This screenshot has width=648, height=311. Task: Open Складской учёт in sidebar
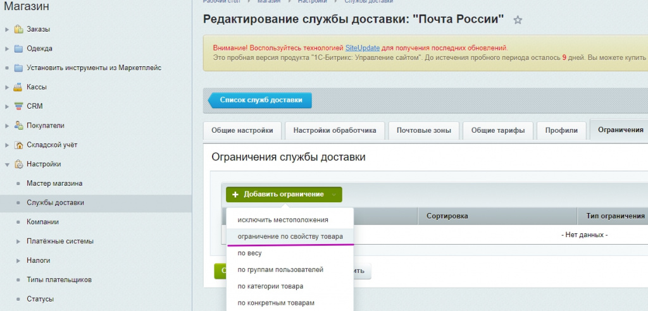(52, 145)
